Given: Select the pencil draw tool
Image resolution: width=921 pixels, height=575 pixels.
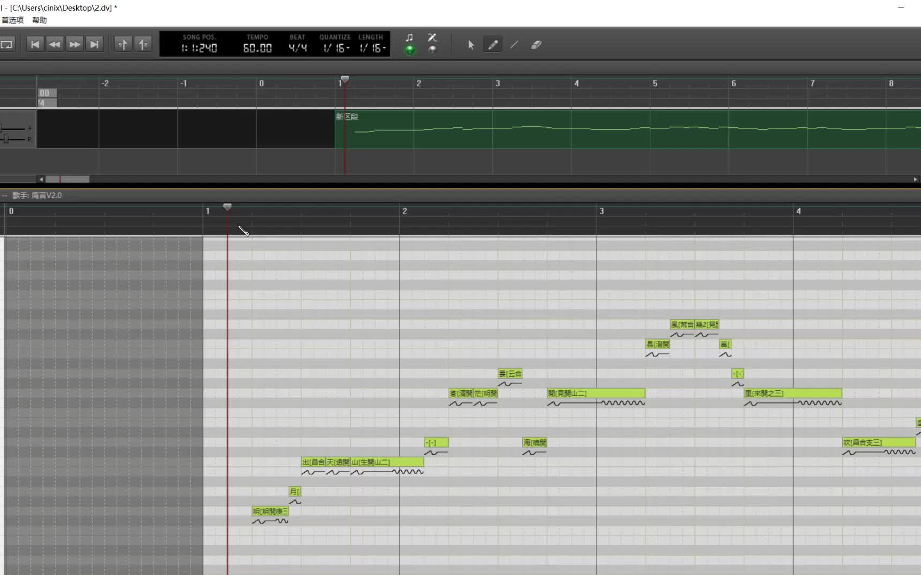Looking at the screenshot, I should 493,45.
